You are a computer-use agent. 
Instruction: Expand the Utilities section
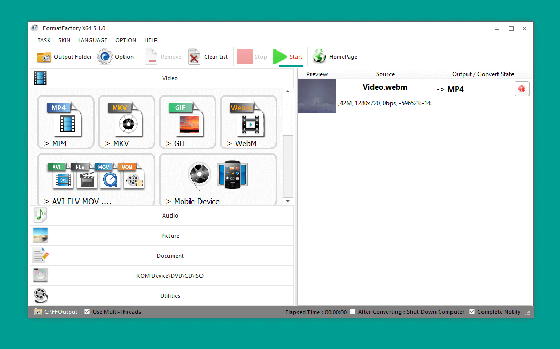pos(162,295)
